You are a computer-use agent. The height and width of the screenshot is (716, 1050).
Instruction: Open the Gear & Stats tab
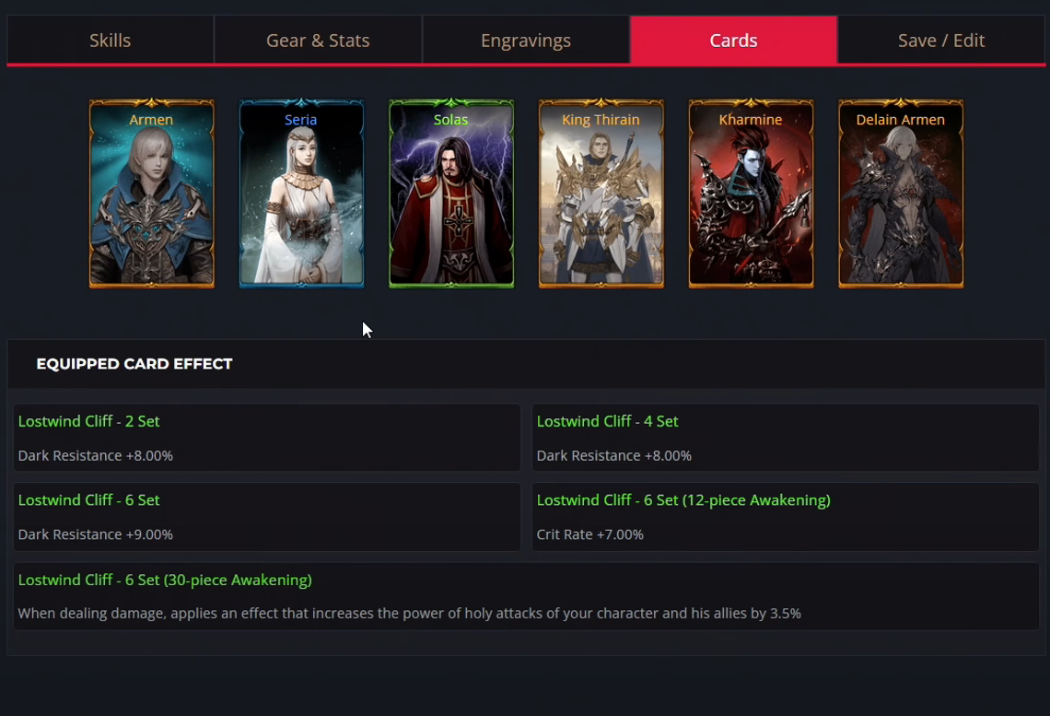point(318,41)
